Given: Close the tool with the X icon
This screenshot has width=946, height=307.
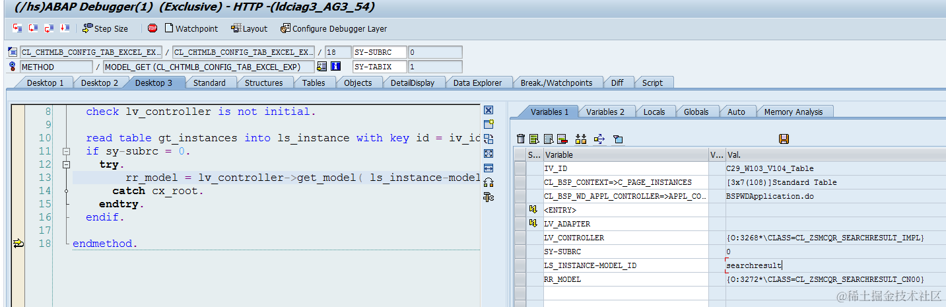Looking at the screenshot, I should (489, 110).
